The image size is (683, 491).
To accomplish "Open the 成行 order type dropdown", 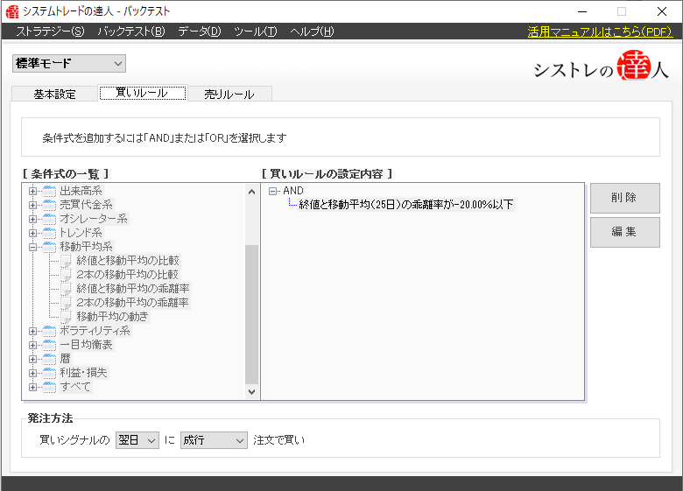I will click(214, 440).
